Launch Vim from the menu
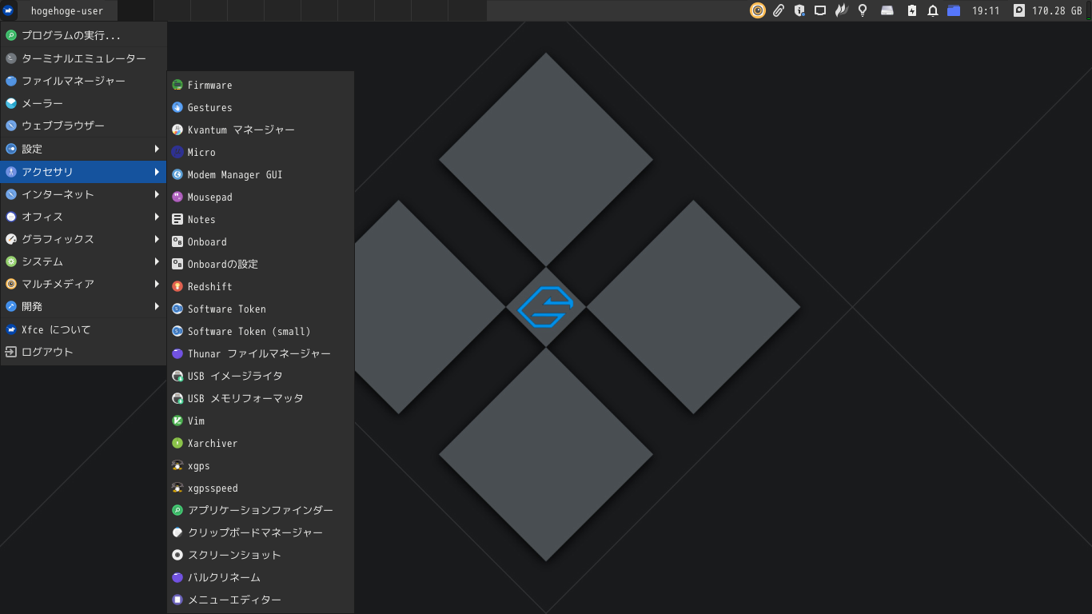The image size is (1092, 614). click(261, 421)
